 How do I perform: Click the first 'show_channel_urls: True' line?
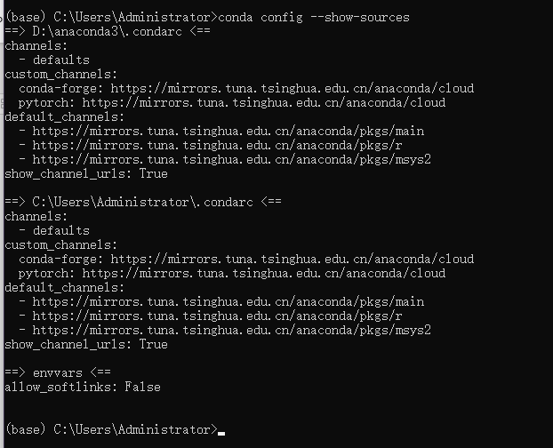[86, 173]
